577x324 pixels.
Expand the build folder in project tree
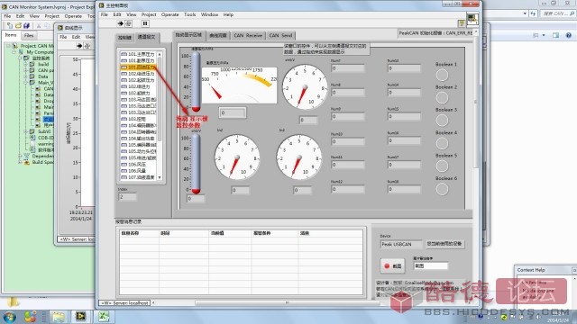coord(25,64)
